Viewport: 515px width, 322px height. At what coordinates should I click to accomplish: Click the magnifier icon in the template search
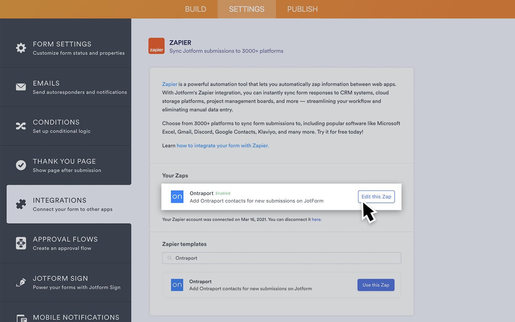[169, 258]
